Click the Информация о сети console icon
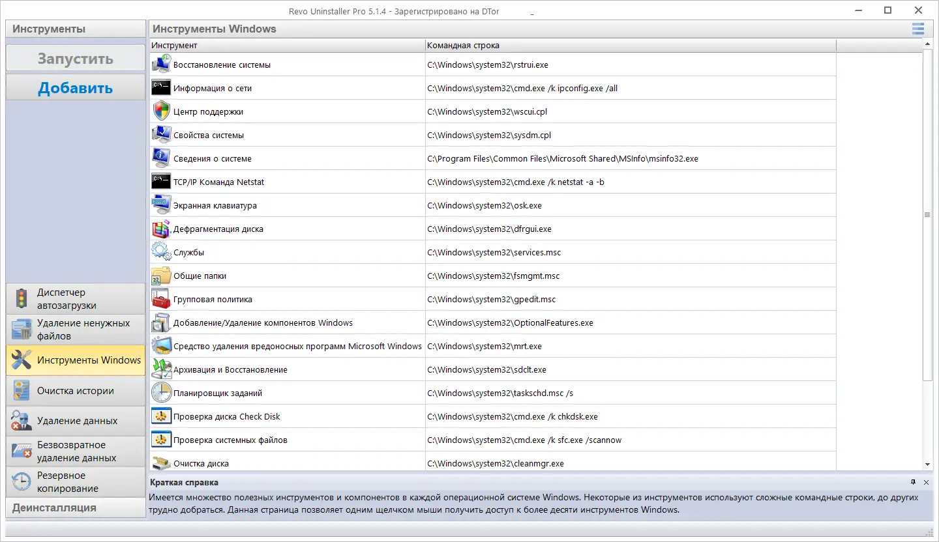939x542 pixels. pos(161,88)
